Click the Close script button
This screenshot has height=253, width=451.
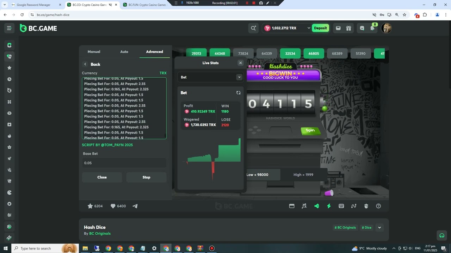click(x=102, y=177)
